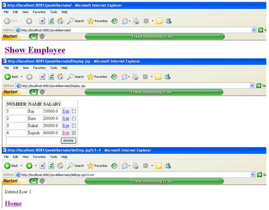Click Refresh icon in first browser toolbar
The image size is (269, 210).
[x=51, y=21]
